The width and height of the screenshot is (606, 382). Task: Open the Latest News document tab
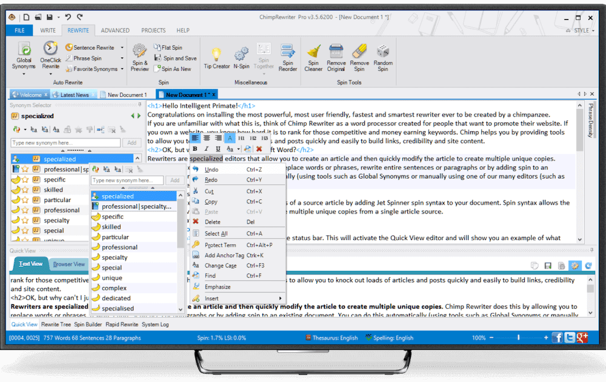[74, 94]
